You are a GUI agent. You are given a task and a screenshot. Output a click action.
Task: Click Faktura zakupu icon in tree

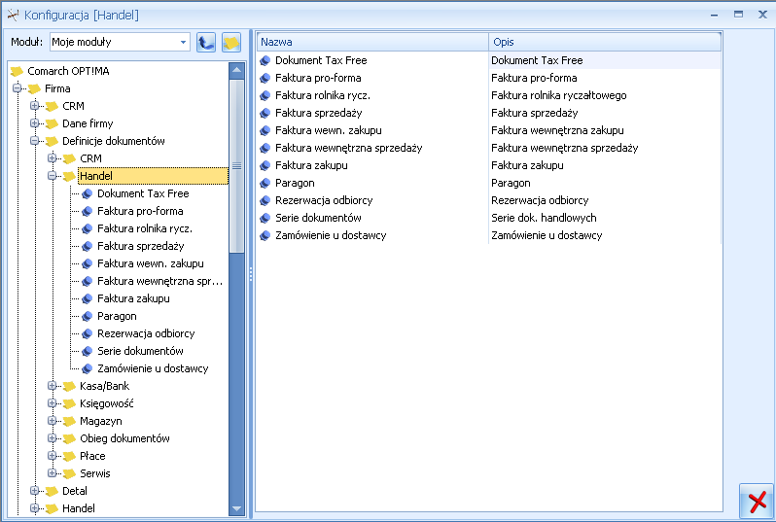pos(88,298)
